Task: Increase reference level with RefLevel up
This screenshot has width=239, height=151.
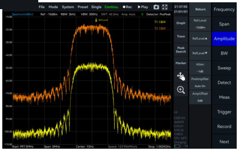Action: coord(200,39)
